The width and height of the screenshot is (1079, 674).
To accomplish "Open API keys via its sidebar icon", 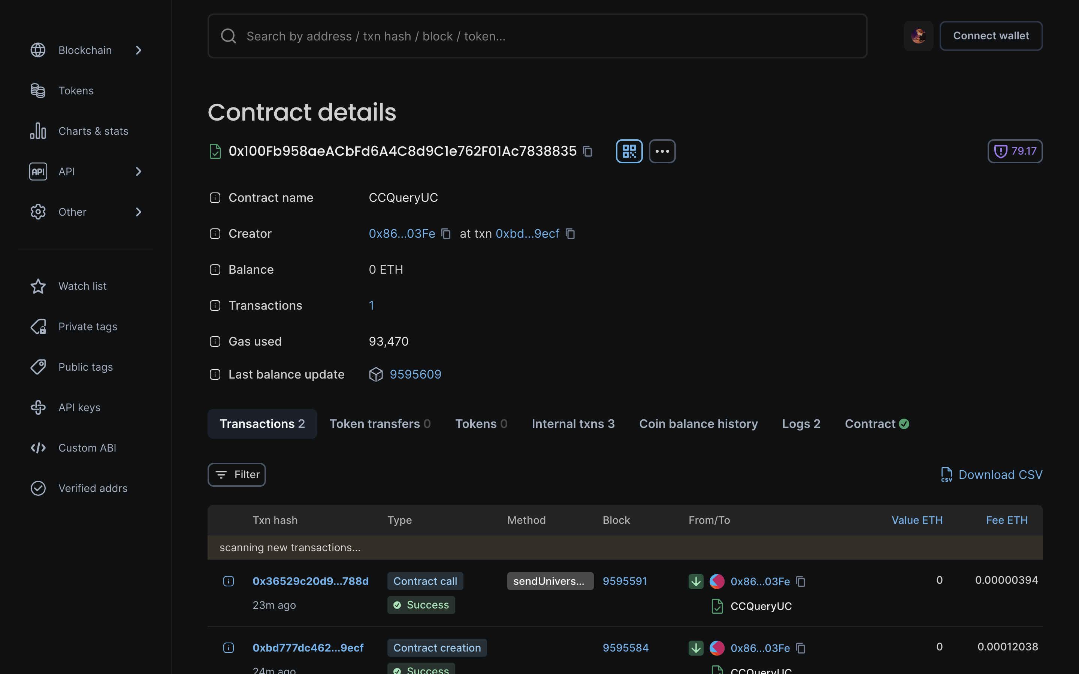I will pyautogui.click(x=38, y=407).
